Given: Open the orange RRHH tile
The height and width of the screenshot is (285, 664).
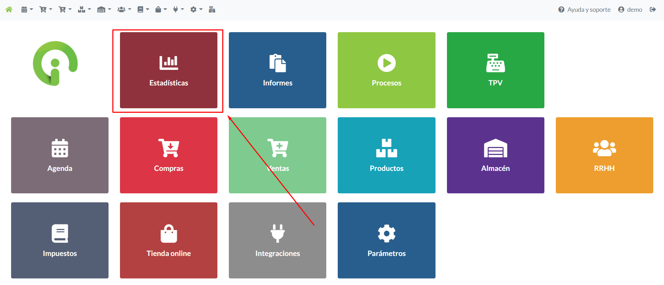Looking at the screenshot, I should (x=604, y=155).
